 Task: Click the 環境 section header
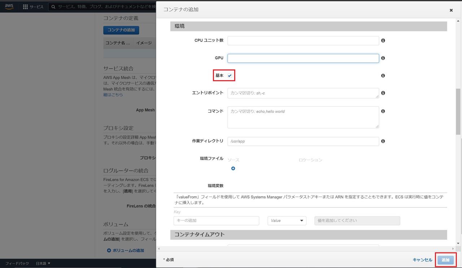(x=309, y=26)
